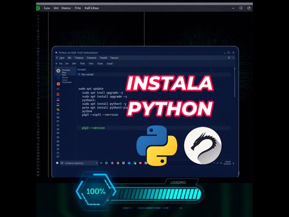Image resolution: width=289 pixels, height=217 pixels.
Task: Select the avatar icon at sidebar top
Action: click(x=58, y=71)
